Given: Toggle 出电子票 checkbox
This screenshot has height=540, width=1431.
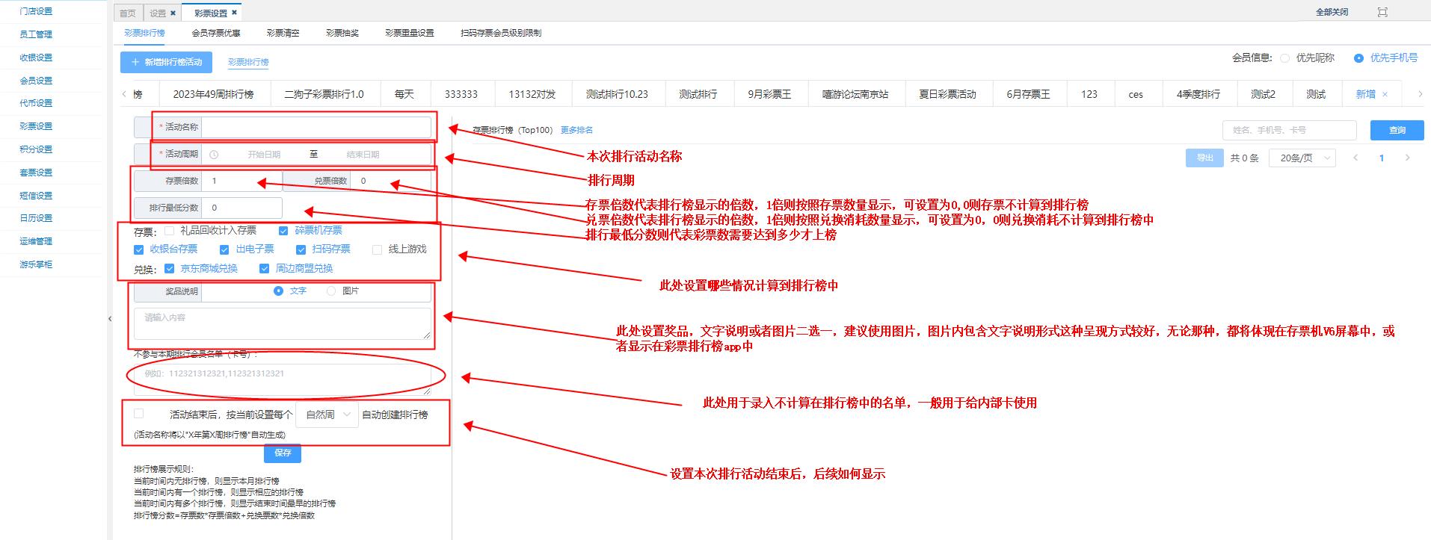Looking at the screenshot, I should point(224,249).
